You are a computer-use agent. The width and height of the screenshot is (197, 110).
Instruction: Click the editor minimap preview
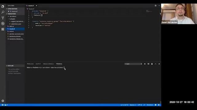click(x=149, y=11)
